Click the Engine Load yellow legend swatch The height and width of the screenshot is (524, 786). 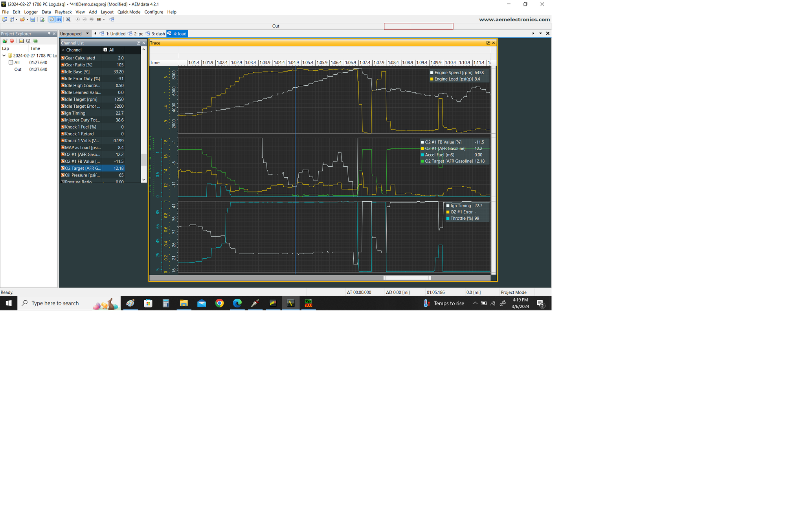432,79
